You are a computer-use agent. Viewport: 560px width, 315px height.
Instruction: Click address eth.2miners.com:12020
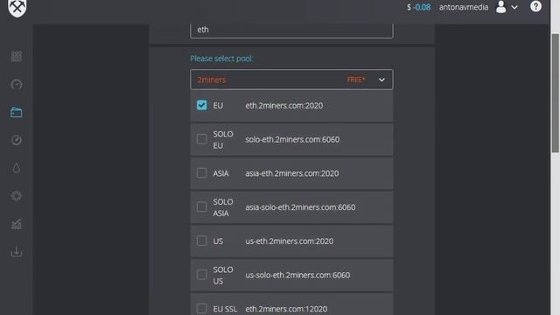[x=286, y=309]
